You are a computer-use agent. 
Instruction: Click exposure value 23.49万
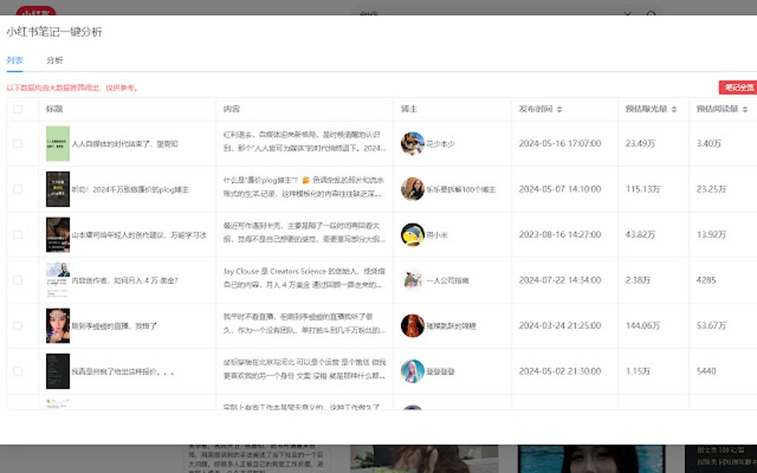(640, 144)
